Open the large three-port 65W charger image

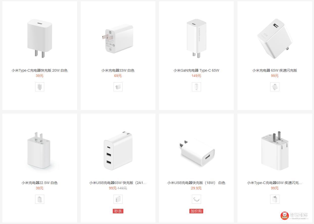118,151
